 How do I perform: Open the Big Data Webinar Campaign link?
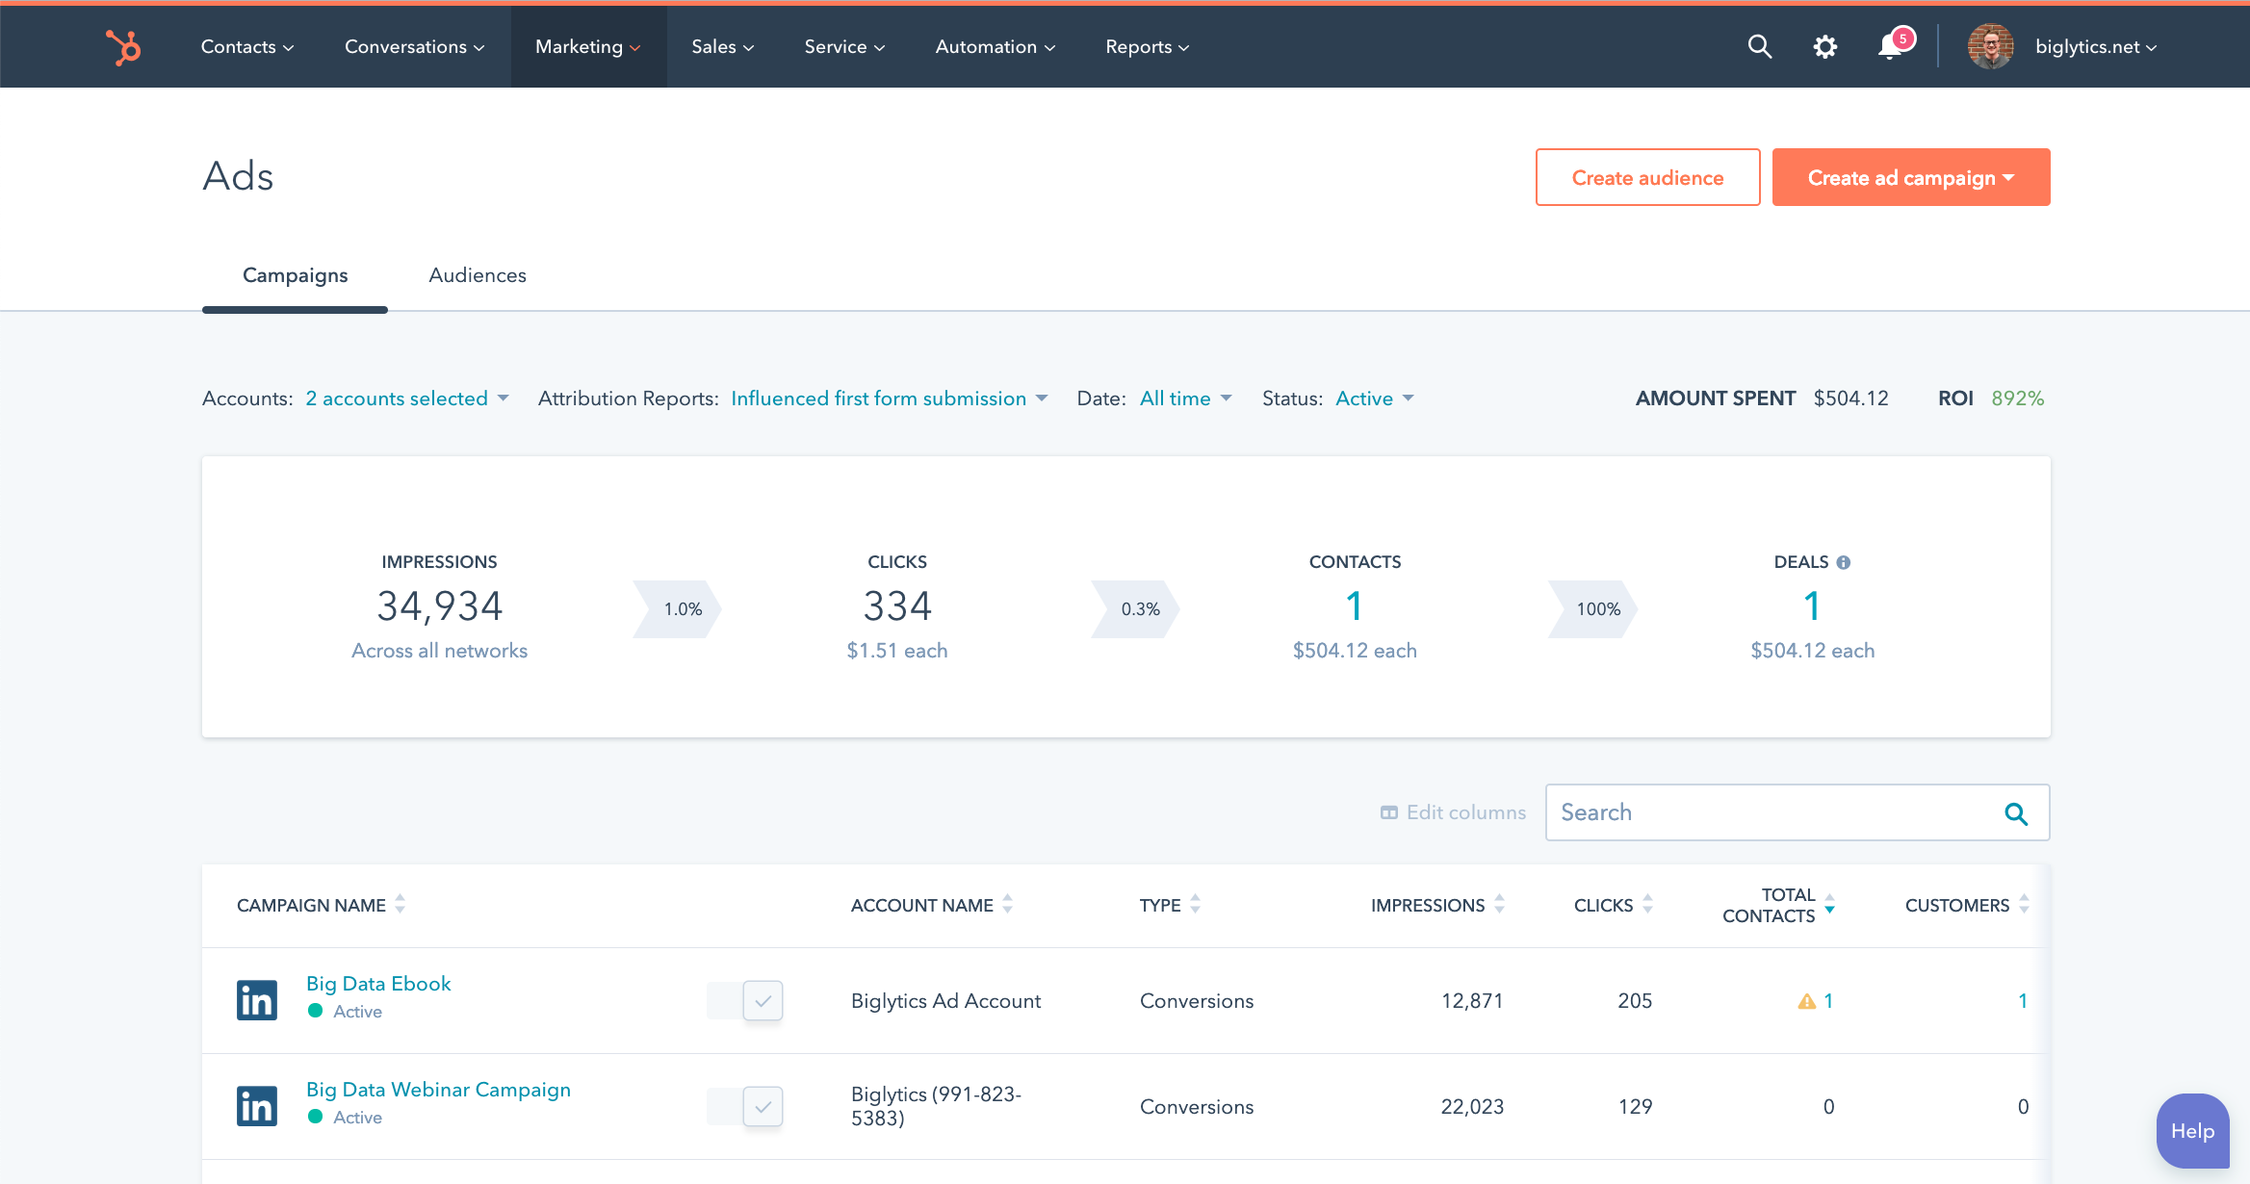438,1090
